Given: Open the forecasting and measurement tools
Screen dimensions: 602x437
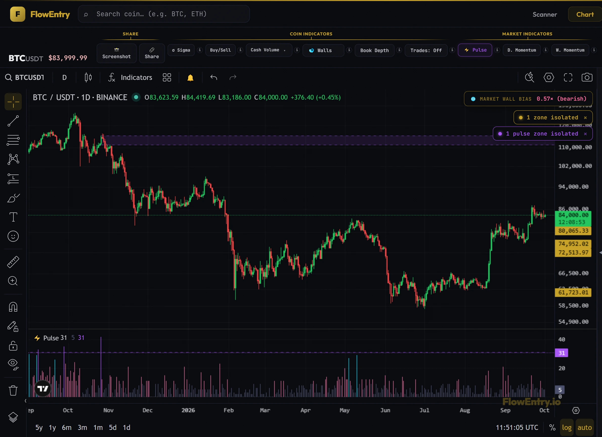Looking at the screenshot, I should coord(13,179).
